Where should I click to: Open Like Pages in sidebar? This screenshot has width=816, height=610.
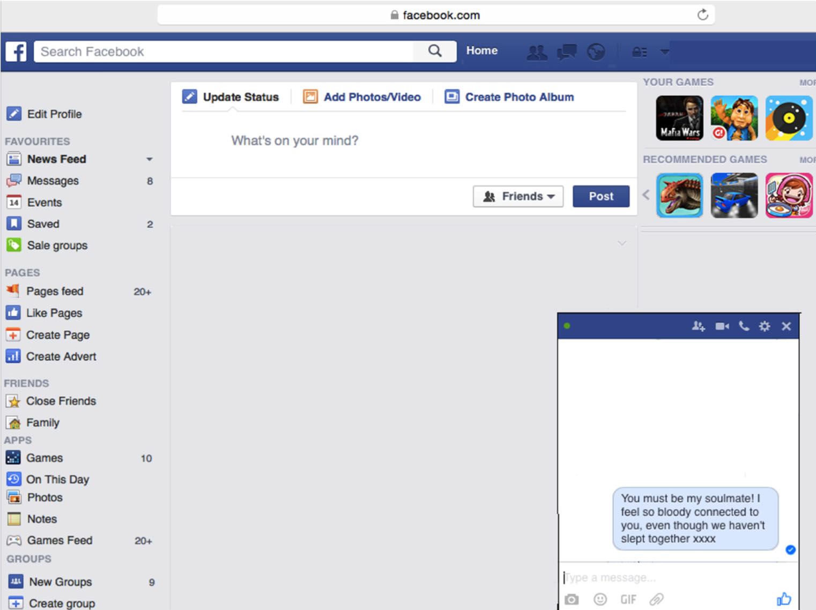click(44, 313)
